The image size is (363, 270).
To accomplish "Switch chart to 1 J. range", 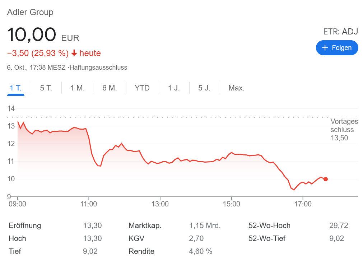I will [x=174, y=88].
